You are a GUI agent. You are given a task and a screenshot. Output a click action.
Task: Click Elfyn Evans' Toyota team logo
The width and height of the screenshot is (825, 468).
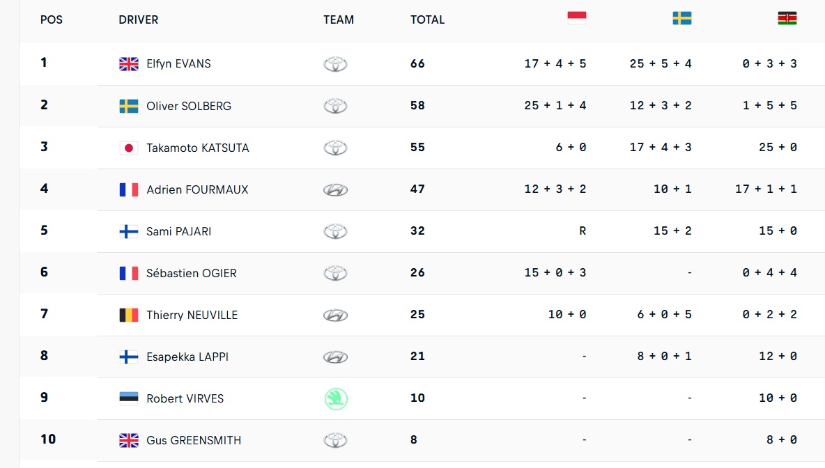tap(336, 64)
